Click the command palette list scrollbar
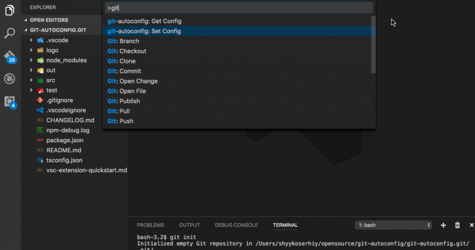Image resolution: width=475 pixels, height=250 pixels. pyautogui.click(x=373, y=44)
